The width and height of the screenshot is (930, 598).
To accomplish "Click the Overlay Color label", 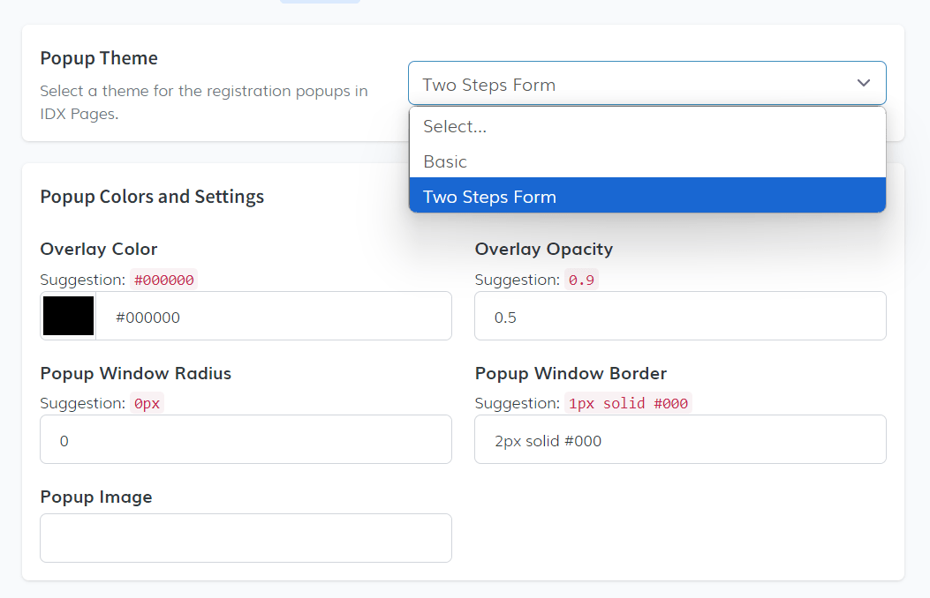I will pyautogui.click(x=99, y=249).
